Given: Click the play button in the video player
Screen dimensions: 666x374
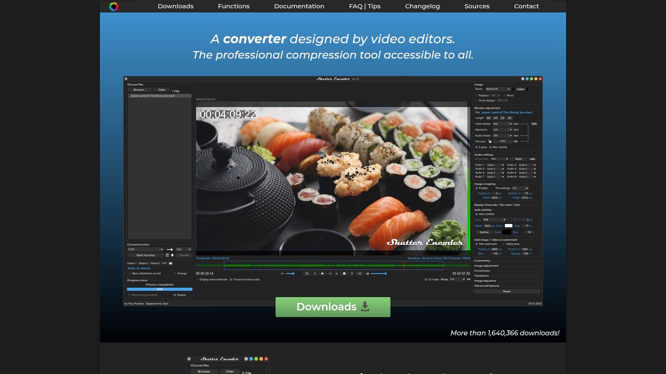Looking at the screenshot, I should (x=322, y=273).
